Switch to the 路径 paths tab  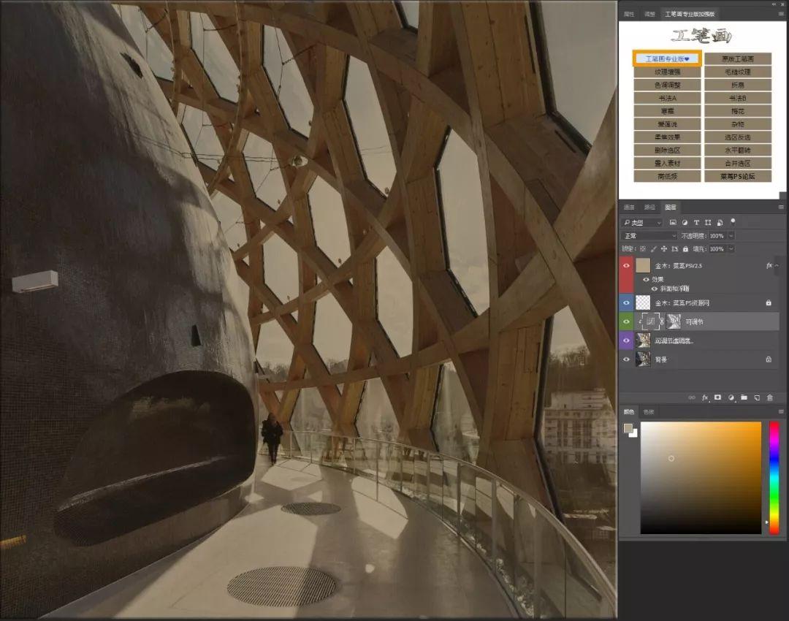(649, 207)
